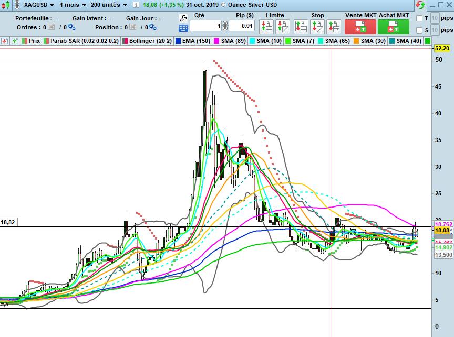Viewport: 454px width, 337px height.
Task: Click the green up-arrow indicator icon
Action: 15,40
